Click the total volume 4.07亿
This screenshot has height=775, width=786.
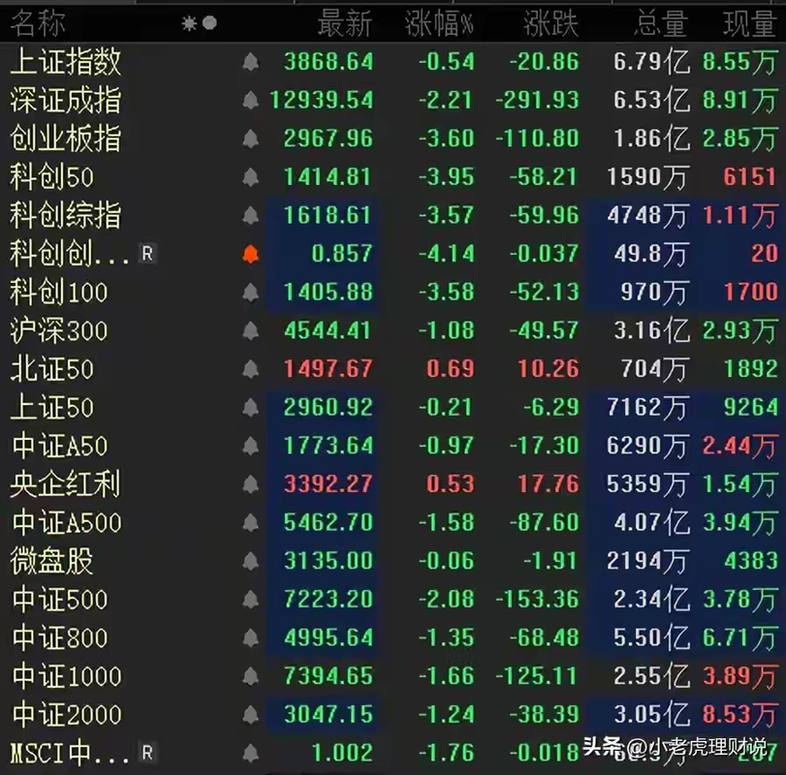651,522
